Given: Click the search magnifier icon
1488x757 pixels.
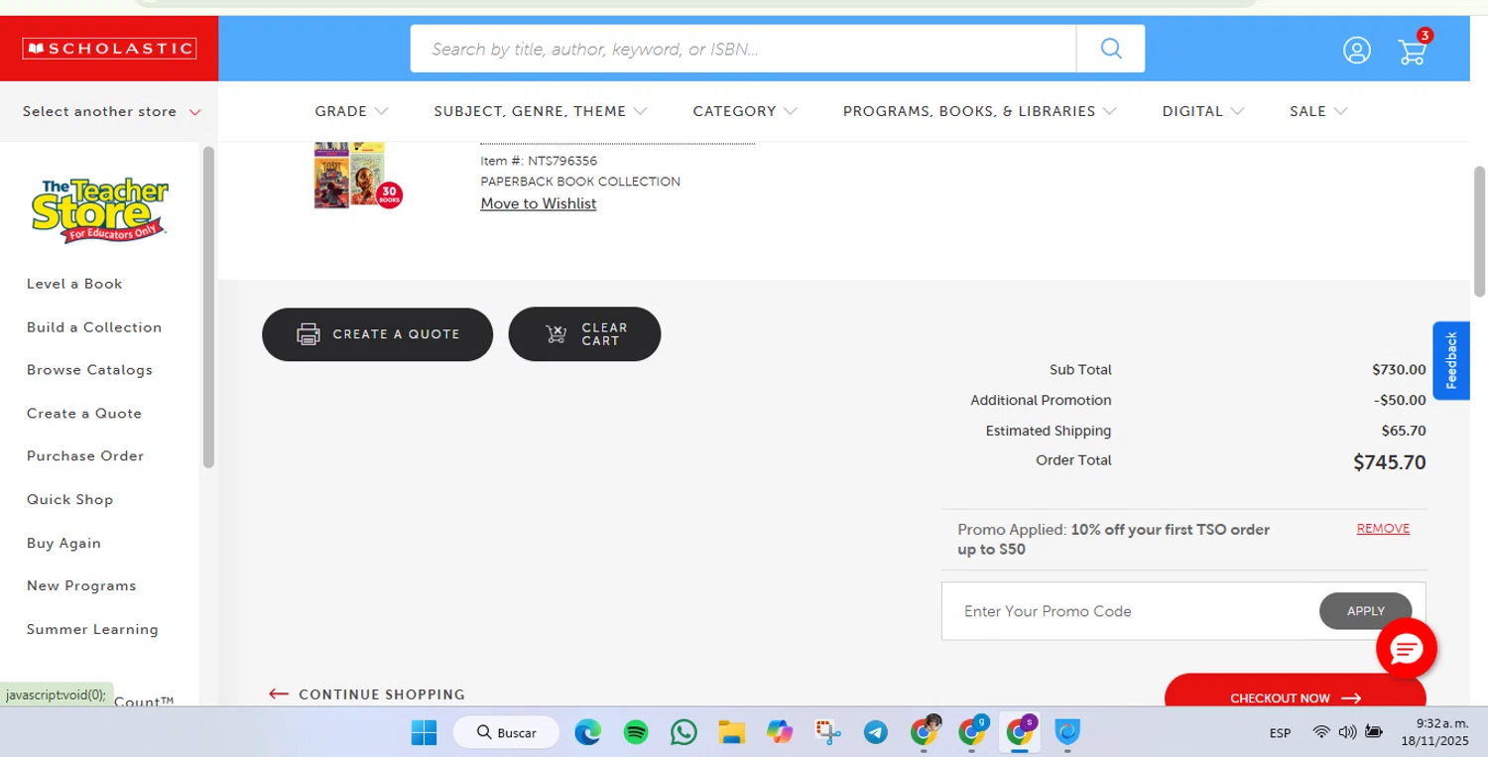Looking at the screenshot, I should click(1111, 49).
